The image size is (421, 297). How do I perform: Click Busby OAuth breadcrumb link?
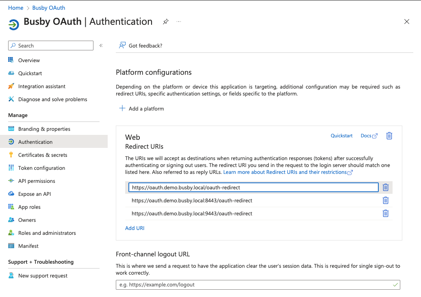coord(49,8)
